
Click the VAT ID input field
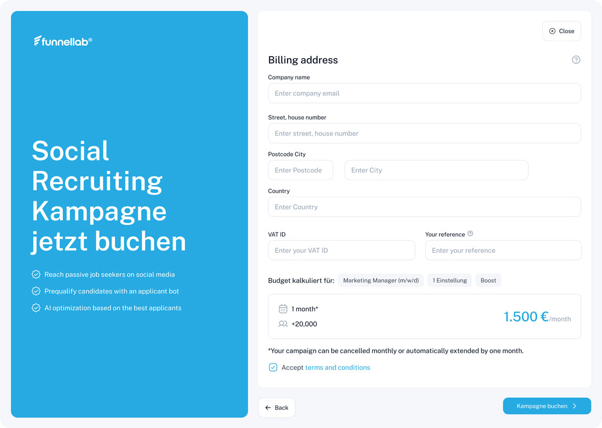pyautogui.click(x=342, y=250)
